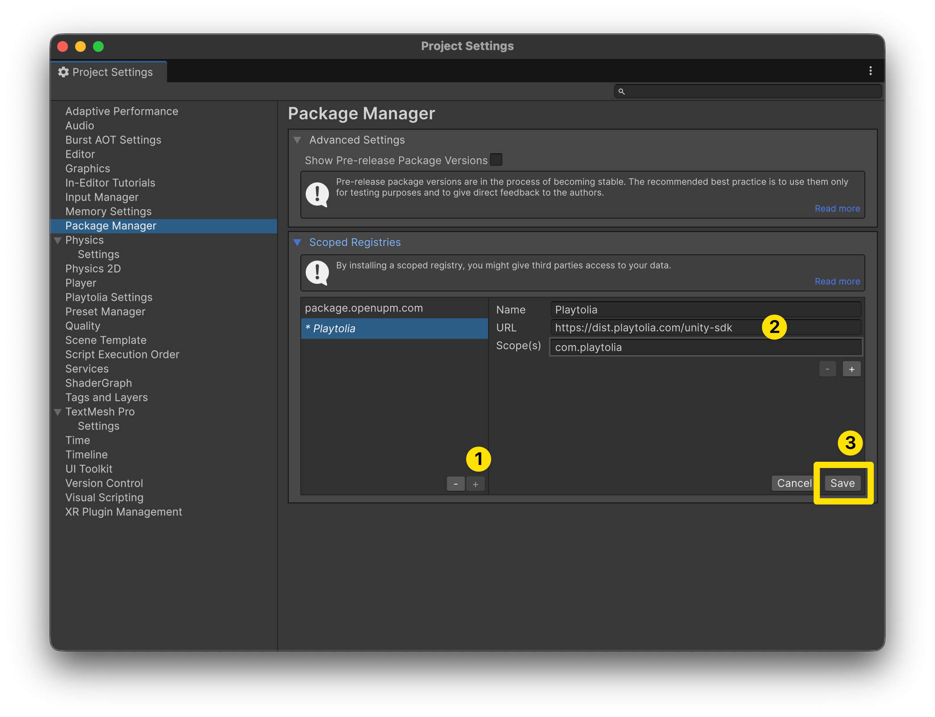Maximize the window with green button

98,46
